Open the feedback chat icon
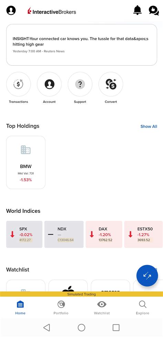 154,10
